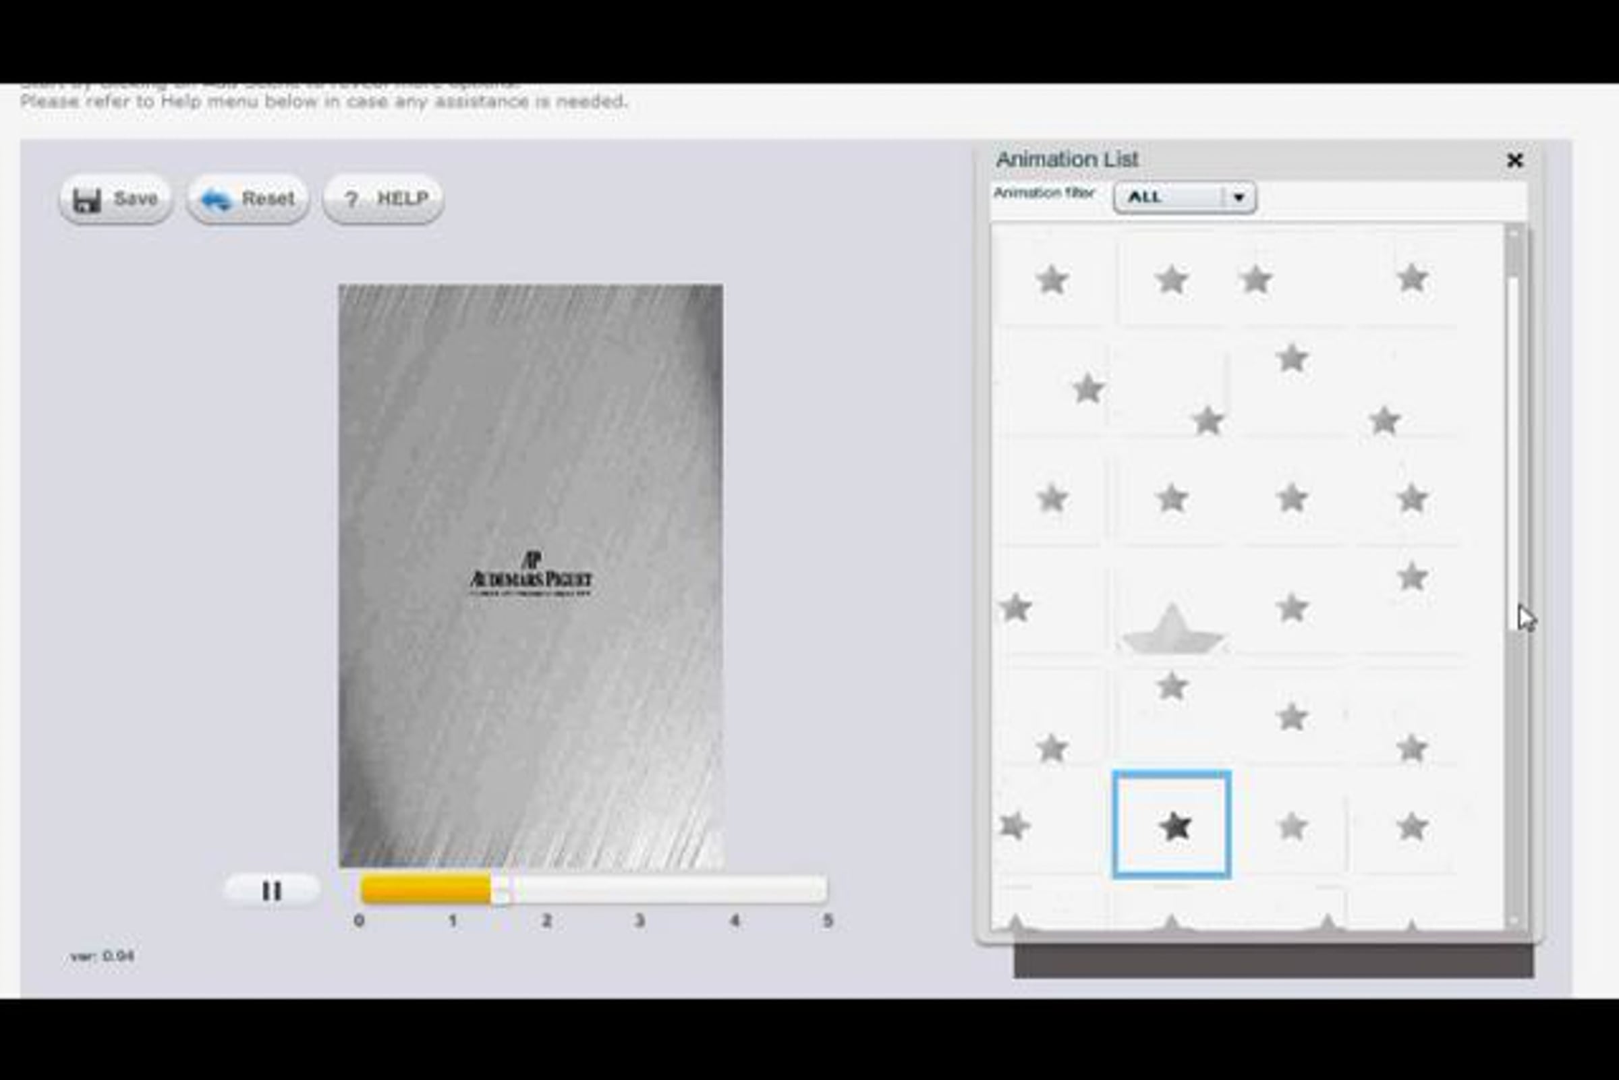
Task: Click the scrollbar down arrow in Animation List
Action: pyautogui.click(x=1514, y=920)
